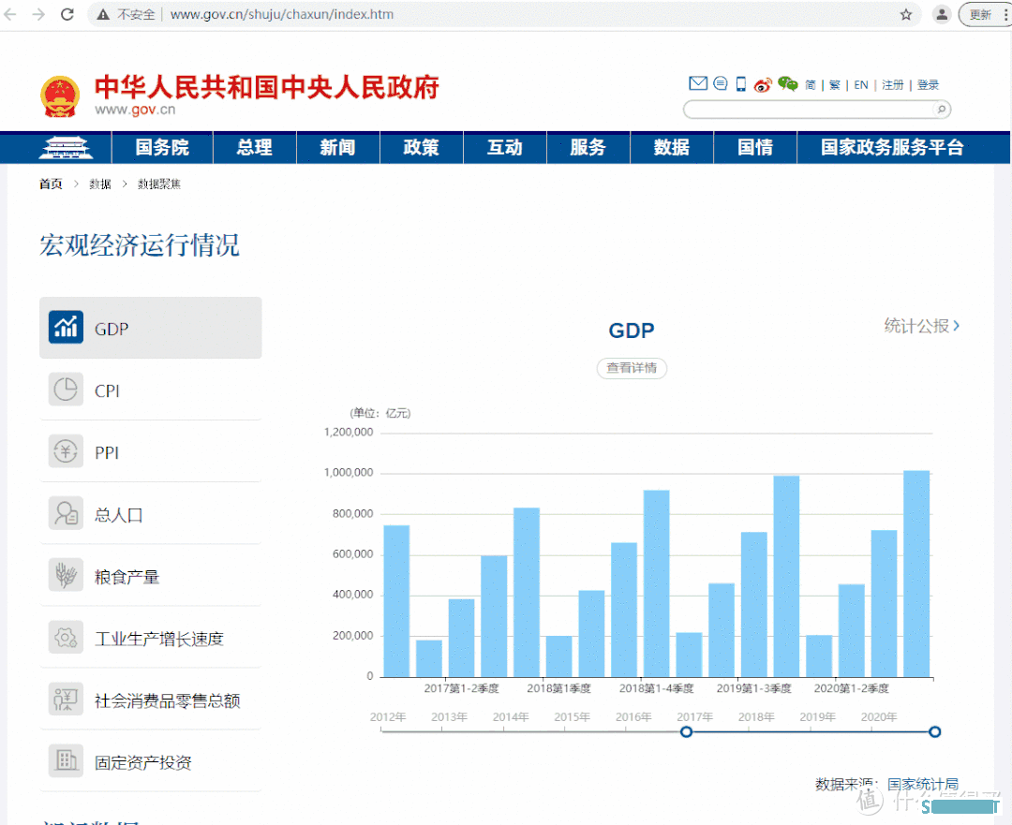Click the Weibo icon in header

pyautogui.click(x=763, y=84)
